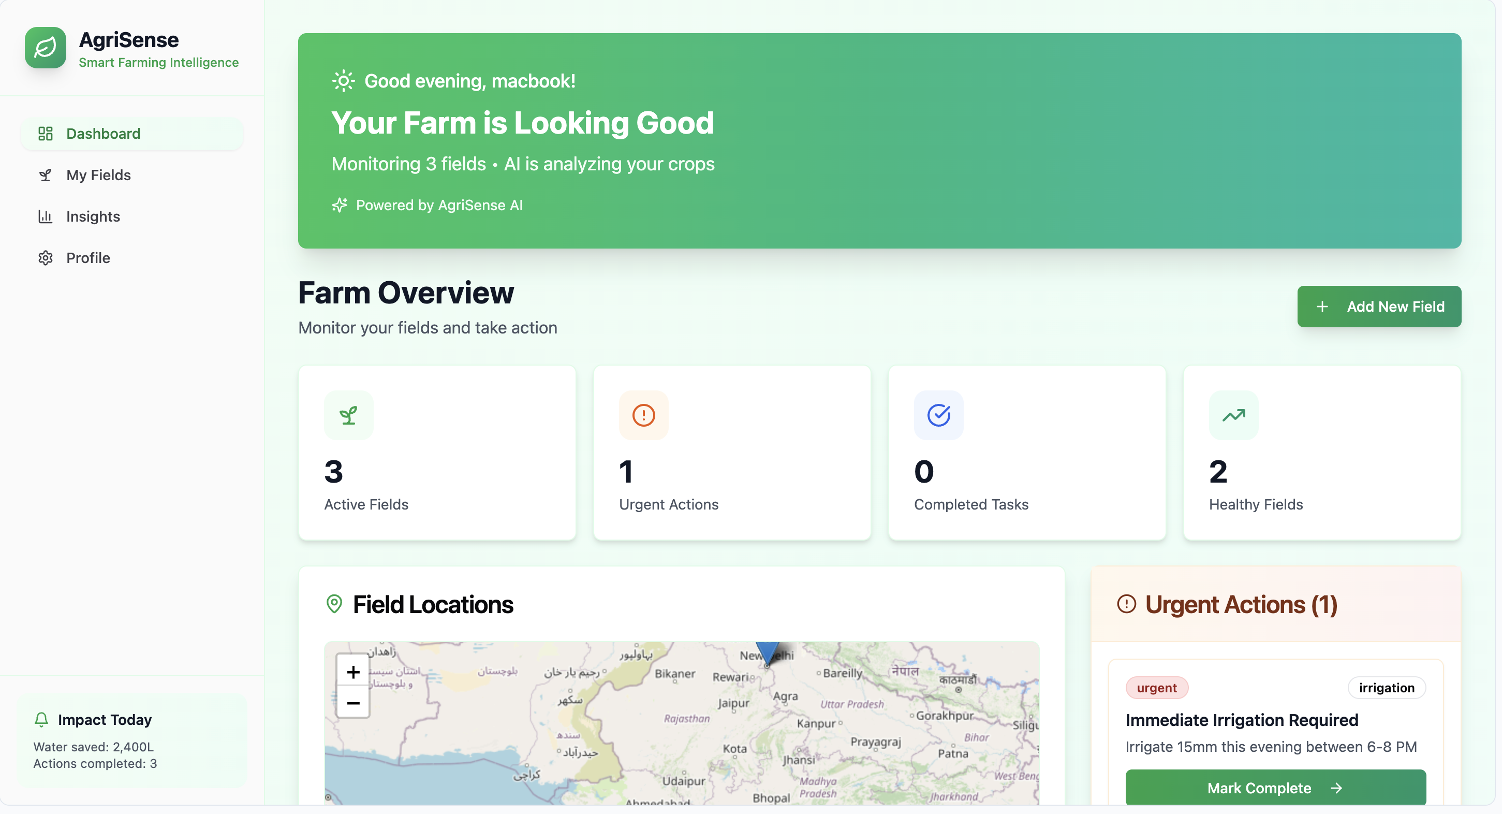
Task: Click the urgent tag badge
Action: 1156,688
